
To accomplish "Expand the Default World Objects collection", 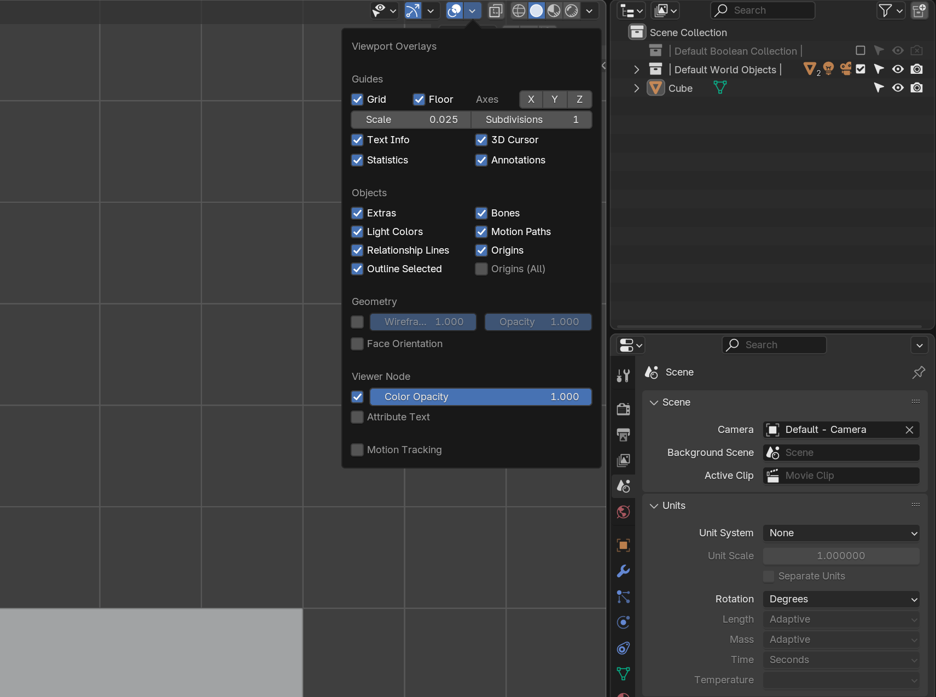I will coord(636,69).
